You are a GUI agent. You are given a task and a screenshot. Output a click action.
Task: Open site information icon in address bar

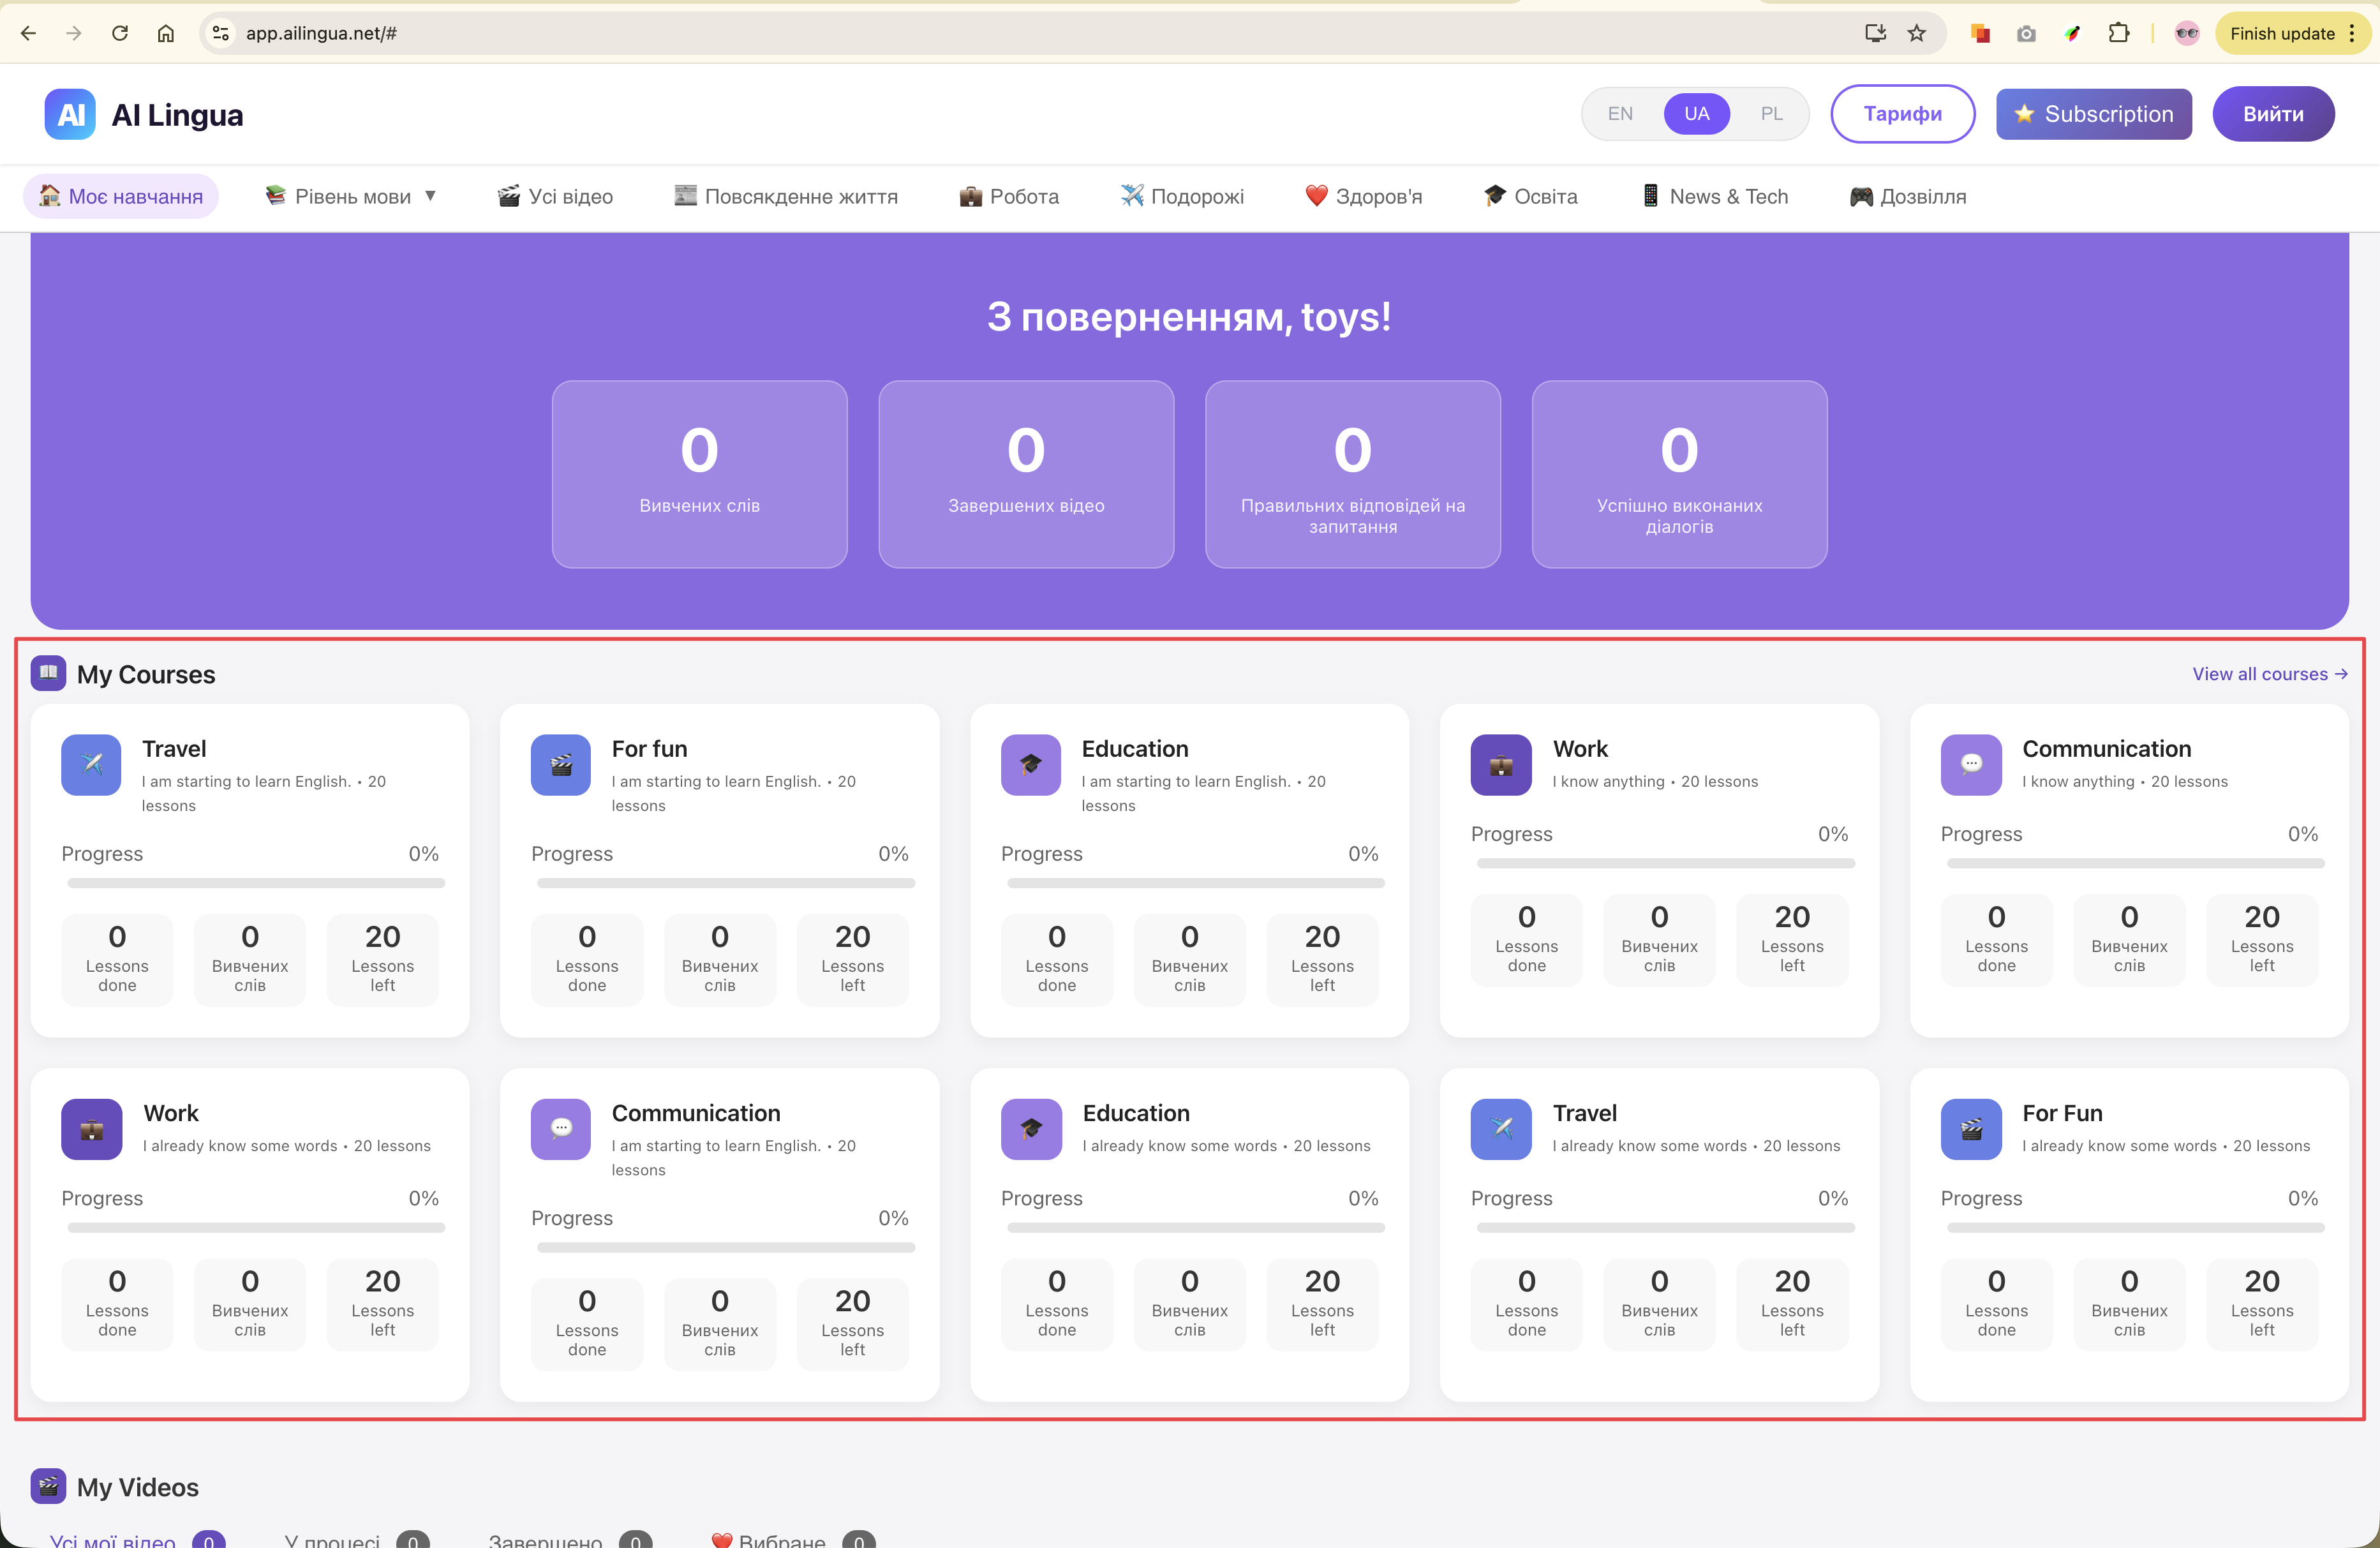[x=221, y=33]
